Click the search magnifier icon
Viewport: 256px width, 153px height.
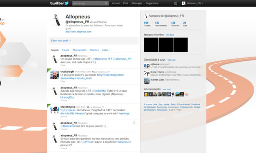pos(106,3)
